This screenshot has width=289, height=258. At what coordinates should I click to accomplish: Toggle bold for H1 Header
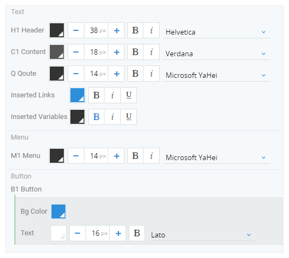tap(135, 30)
